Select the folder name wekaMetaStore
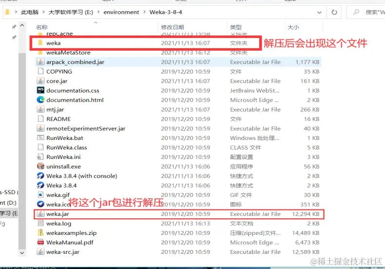385x269 pixels. click(68, 53)
